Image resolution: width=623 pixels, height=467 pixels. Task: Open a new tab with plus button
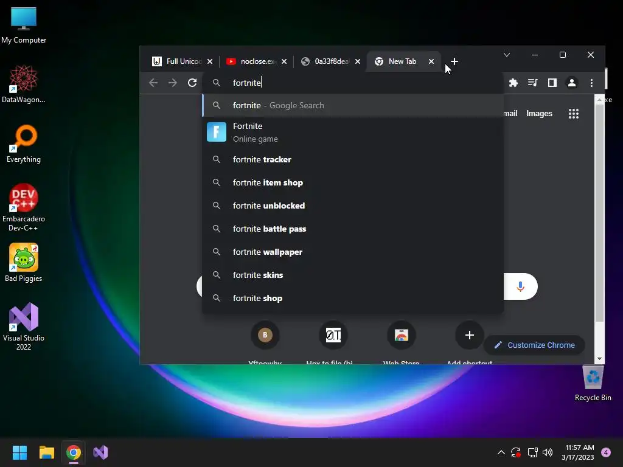pyautogui.click(x=454, y=61)
